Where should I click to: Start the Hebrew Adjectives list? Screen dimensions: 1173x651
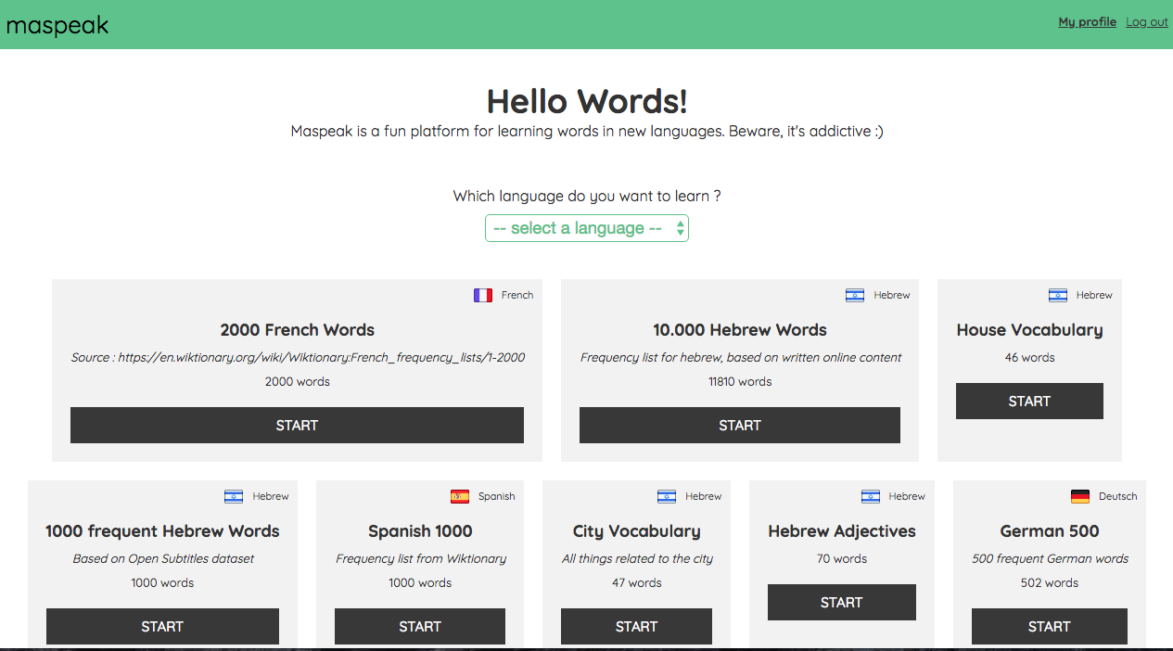tap(842, 602)
